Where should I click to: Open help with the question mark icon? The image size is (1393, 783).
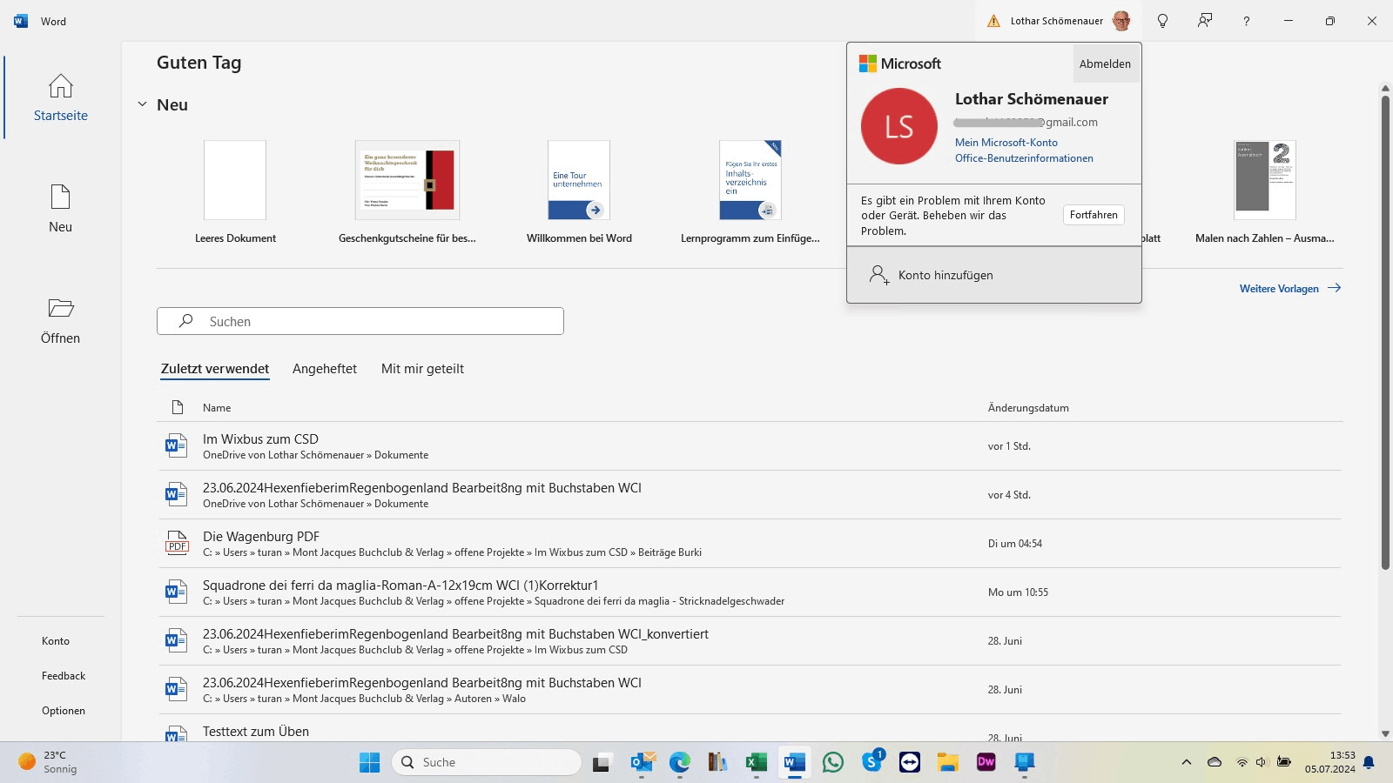1247,21
